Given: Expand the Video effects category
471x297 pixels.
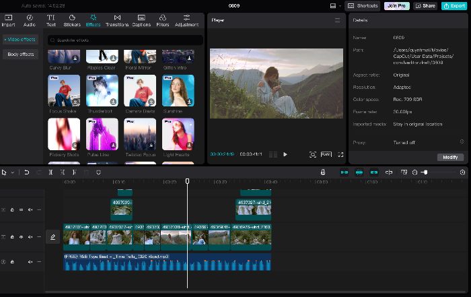Looking at the screenshot, I should tap(20, 39).
